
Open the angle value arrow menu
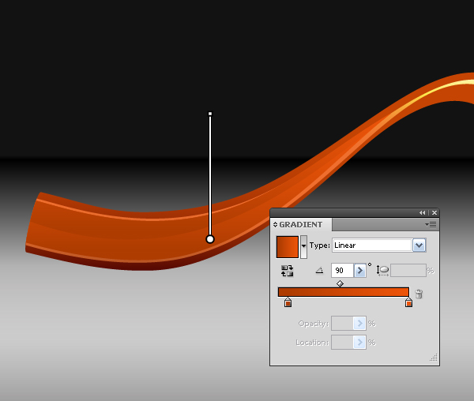[359, 271]
